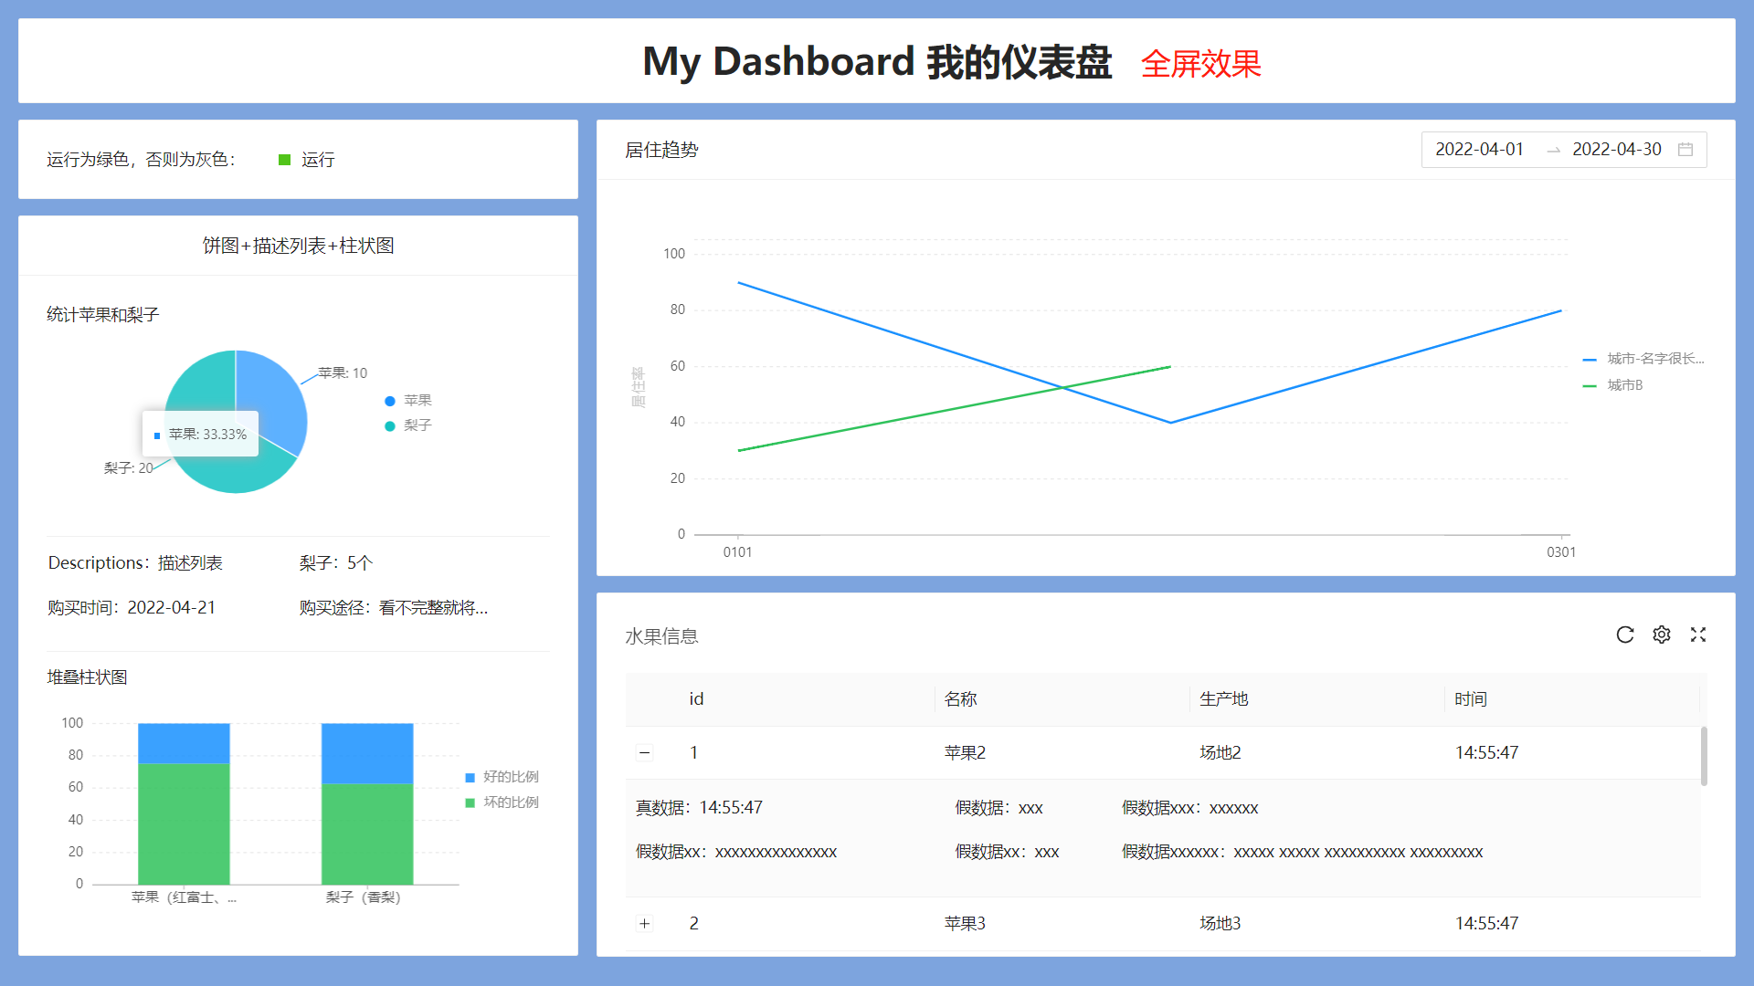Toggle 梨子 legend in pie chart
This screenshot has width=1754, height=986.
pos(407,425)
